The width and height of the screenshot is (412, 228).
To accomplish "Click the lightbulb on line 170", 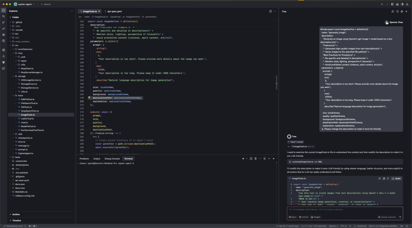I will [89, 98].
